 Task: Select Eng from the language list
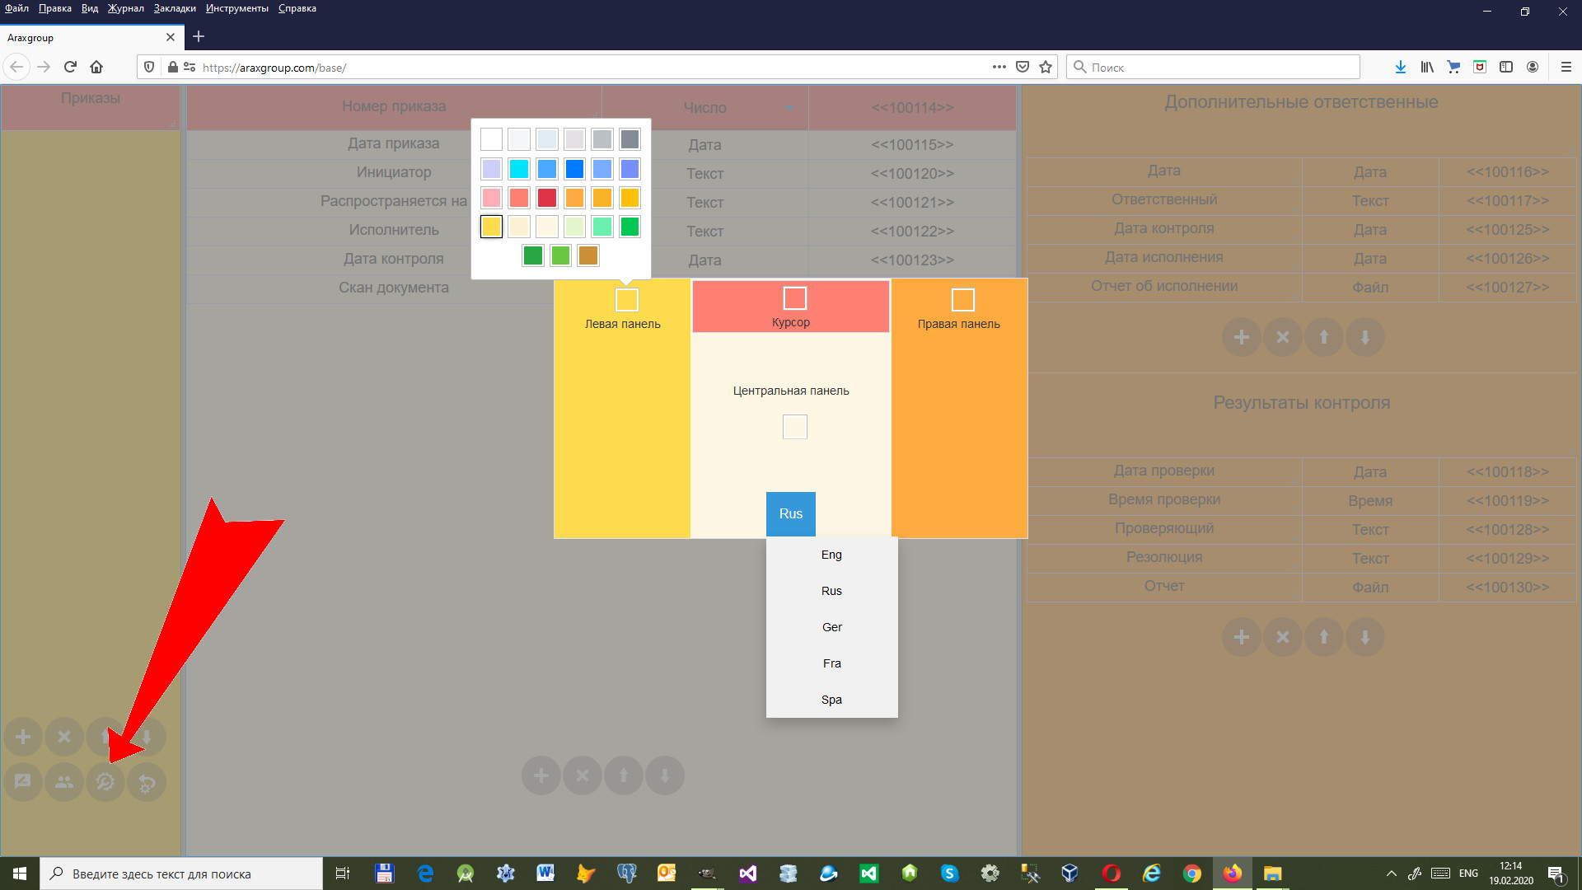831,555
